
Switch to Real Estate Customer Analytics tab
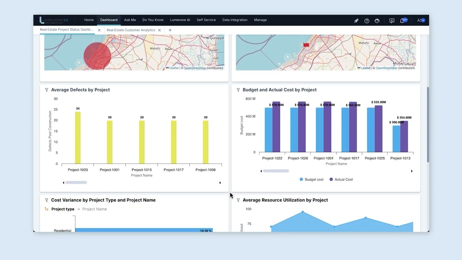[131, 30]
